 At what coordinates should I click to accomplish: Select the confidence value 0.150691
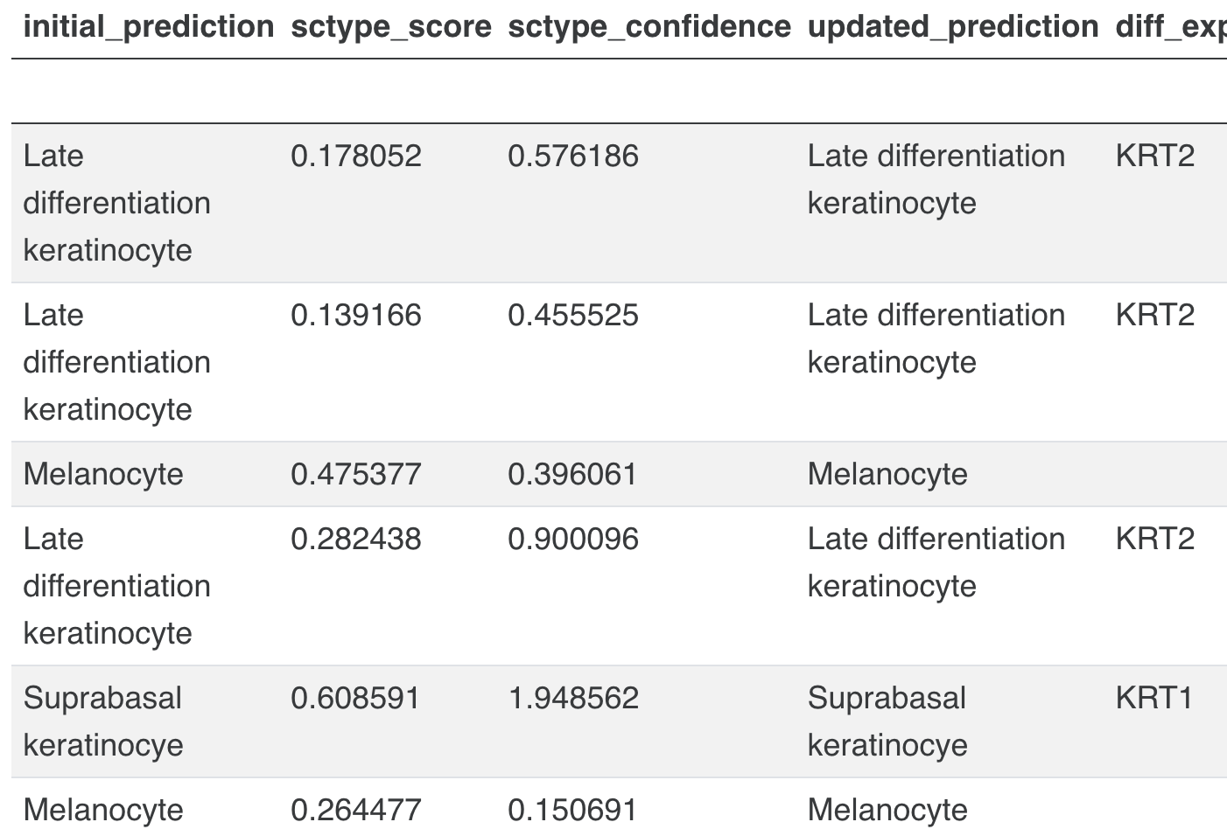click(x=573, y=810)
